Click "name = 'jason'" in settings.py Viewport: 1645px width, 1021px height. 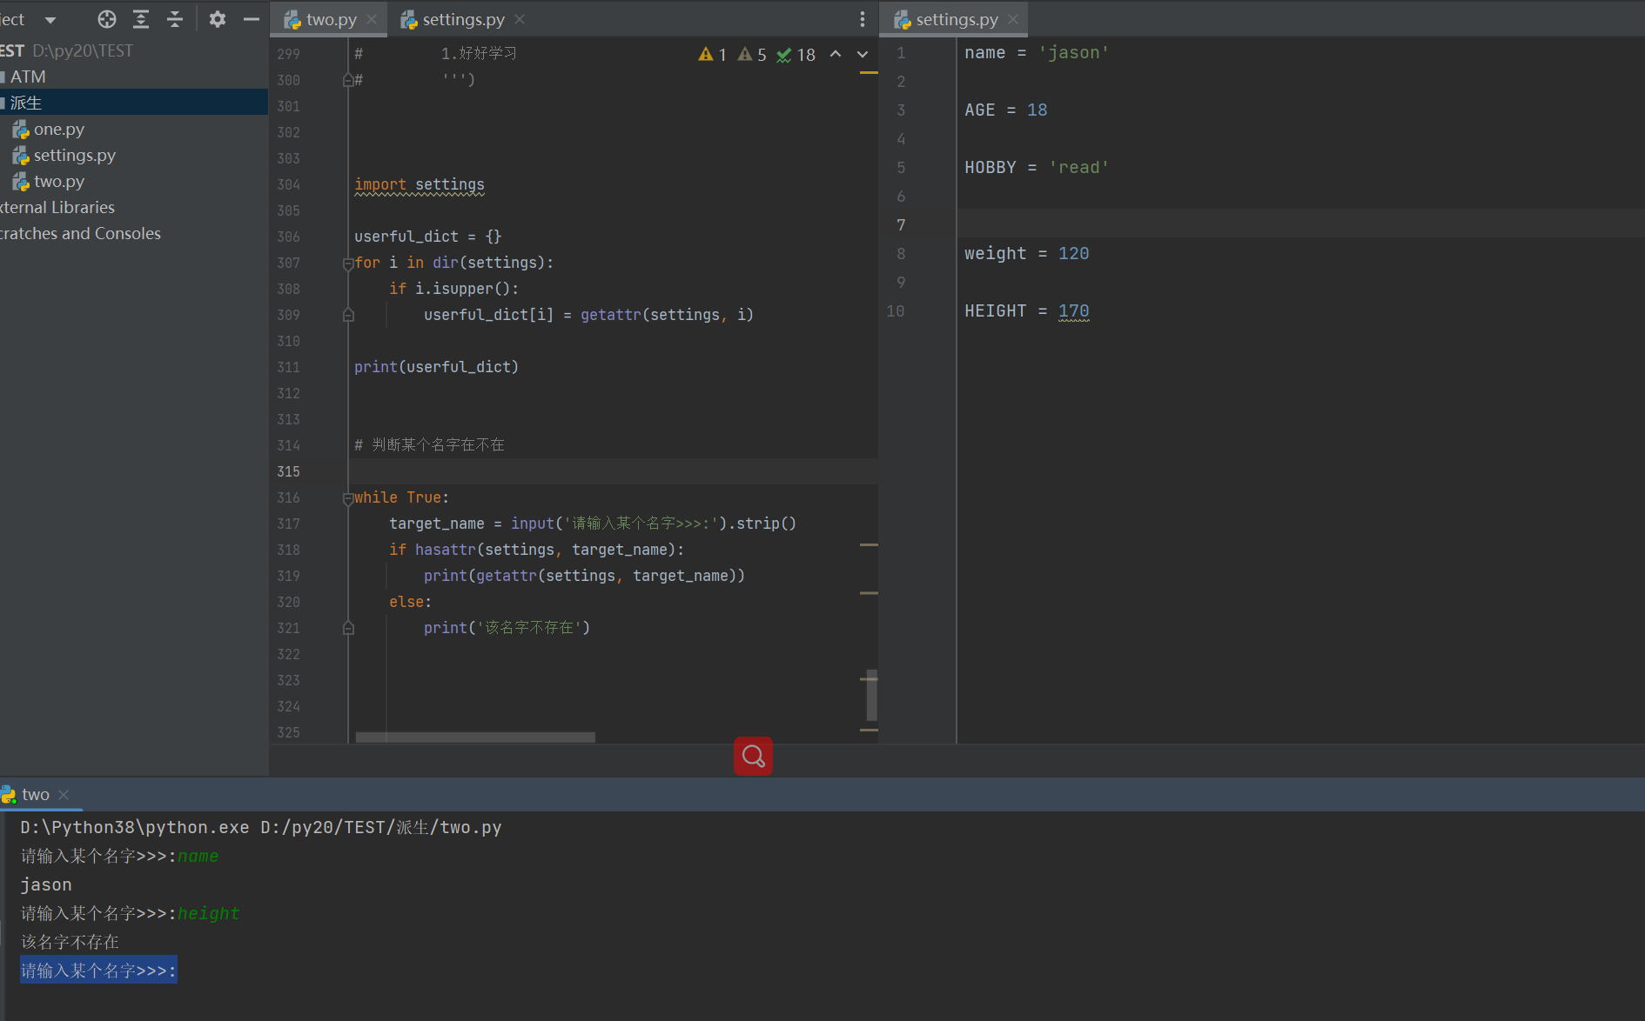[1037, 53]
